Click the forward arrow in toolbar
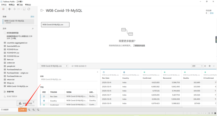Image resolution: width=217 pixels, height=116 pixels. pos(14,9)
